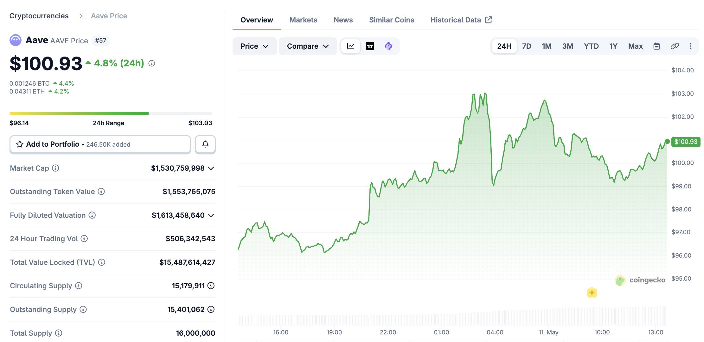Open Total Supply info icon
Viewport: 704px width, 342px height.
point(59,333)
